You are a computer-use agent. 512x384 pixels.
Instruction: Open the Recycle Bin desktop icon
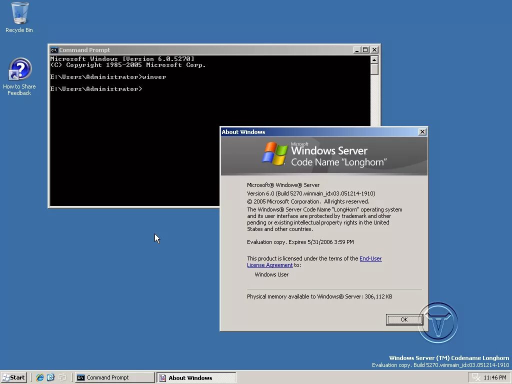click(19, 17)
